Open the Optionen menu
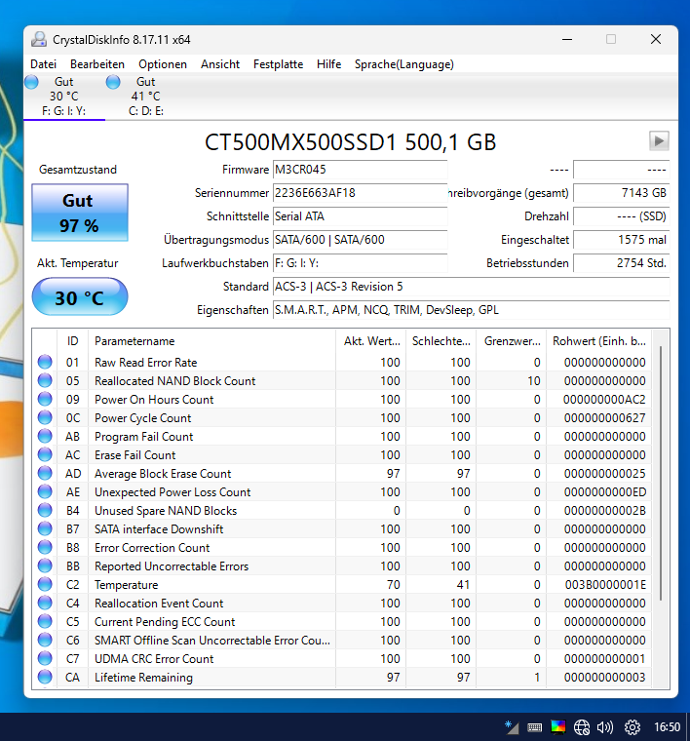Viewport: 690px width, 741px height. click(x=163, y=64)
